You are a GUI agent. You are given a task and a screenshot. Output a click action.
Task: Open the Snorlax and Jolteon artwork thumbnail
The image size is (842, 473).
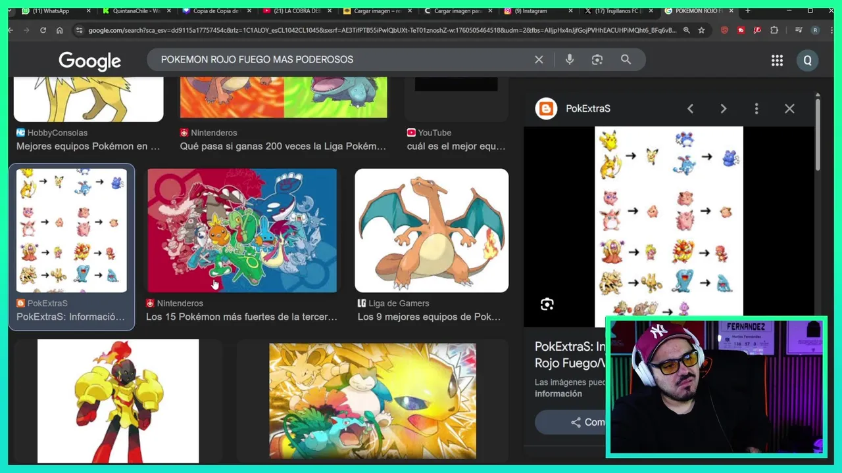372,401
